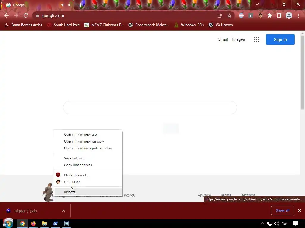The image size is (305, 228).
Task: Open the Endermanch Malwa... bookmark
Action: point(149,25)
